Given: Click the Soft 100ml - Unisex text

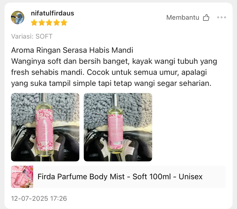Looking at the screenshot, I should click(x=167, y=177).
